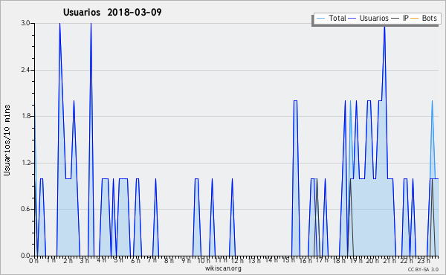The width and height of the screenshot is (446, 275).
Task: Click the 0.6 y-axis value
Action: 26,209
